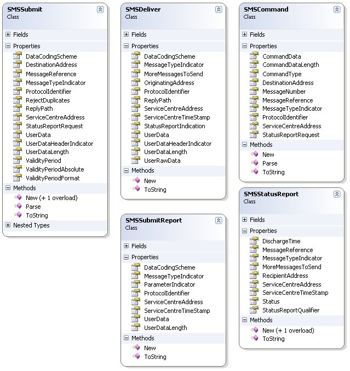Viewport: 350px width, 371px height.
Task: Collapse the SMSDeliver class box chevron
Action: click(219, 9)
